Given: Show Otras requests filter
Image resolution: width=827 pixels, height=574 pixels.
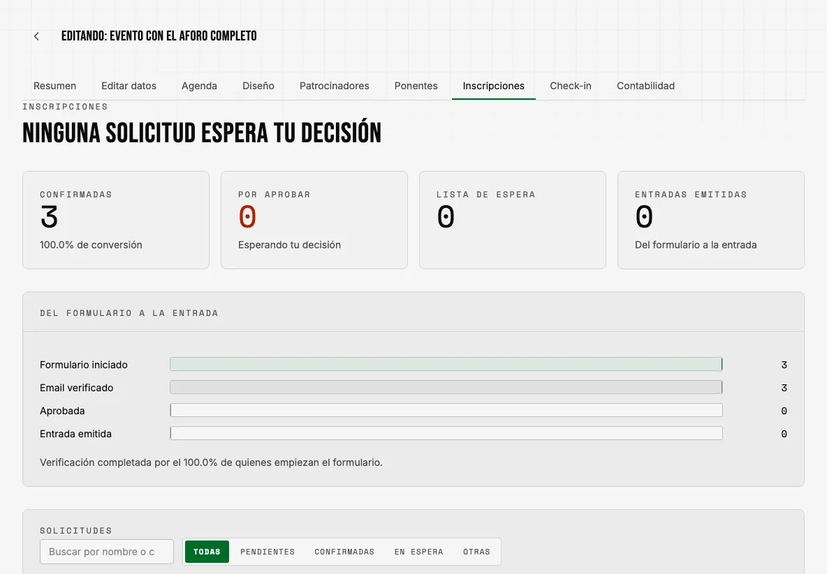Looking at the screenshot, I should [476, 552].
